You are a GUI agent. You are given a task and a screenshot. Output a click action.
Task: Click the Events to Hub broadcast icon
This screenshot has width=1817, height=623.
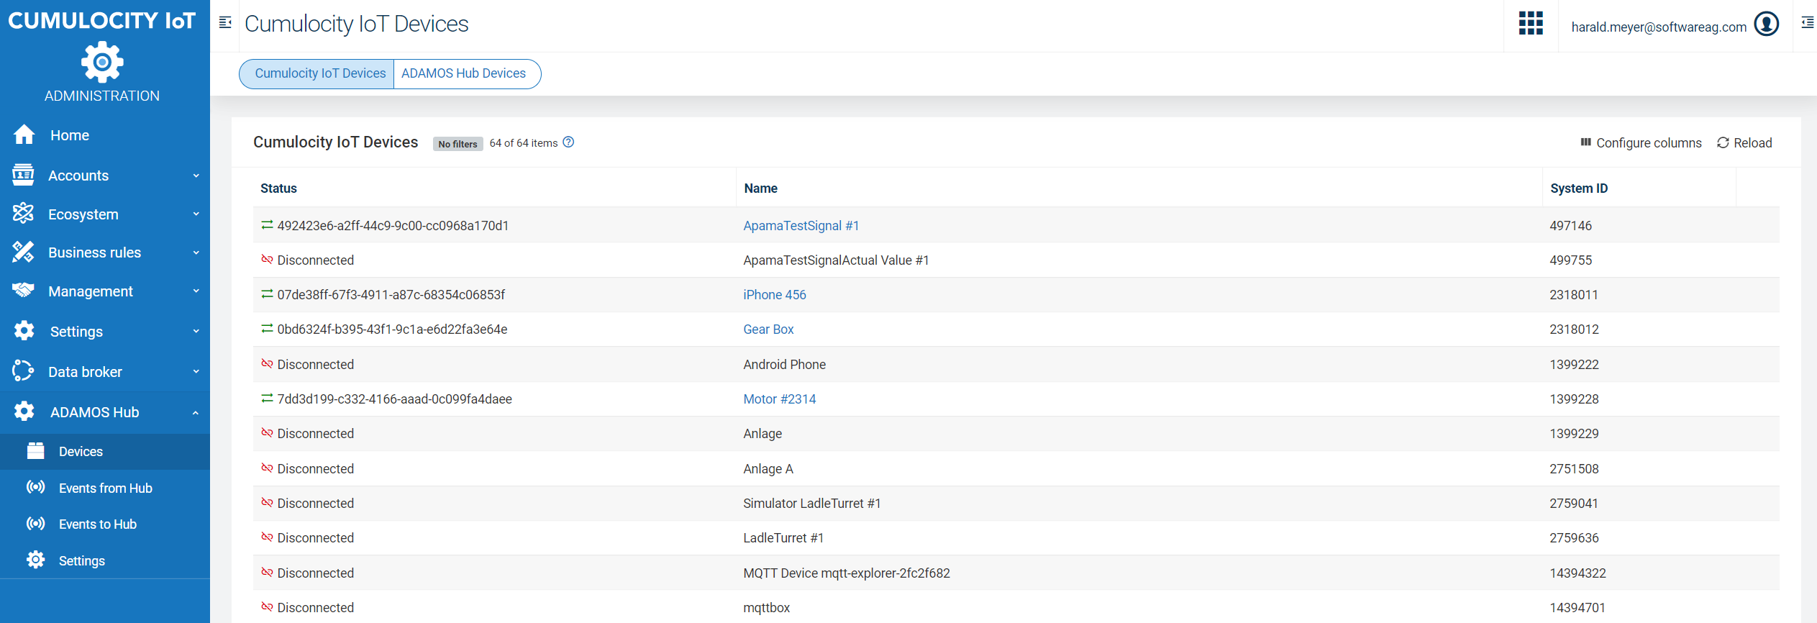tap(35, 523)
